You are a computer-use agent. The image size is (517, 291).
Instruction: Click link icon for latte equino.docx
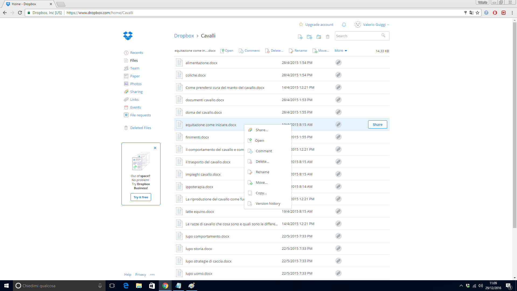click(x=338, y=211)
